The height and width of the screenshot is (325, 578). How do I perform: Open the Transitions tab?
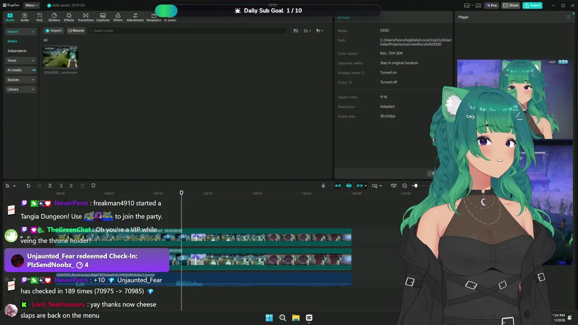click(x=86, y=17)
